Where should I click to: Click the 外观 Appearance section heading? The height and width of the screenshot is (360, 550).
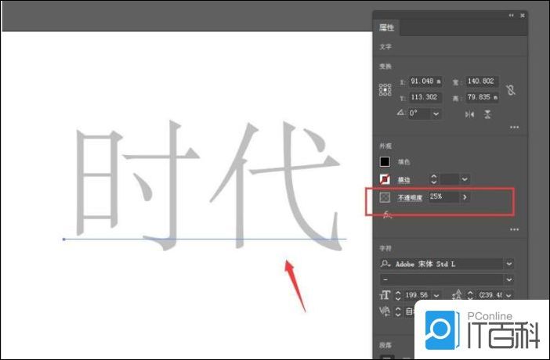point(385,146)
